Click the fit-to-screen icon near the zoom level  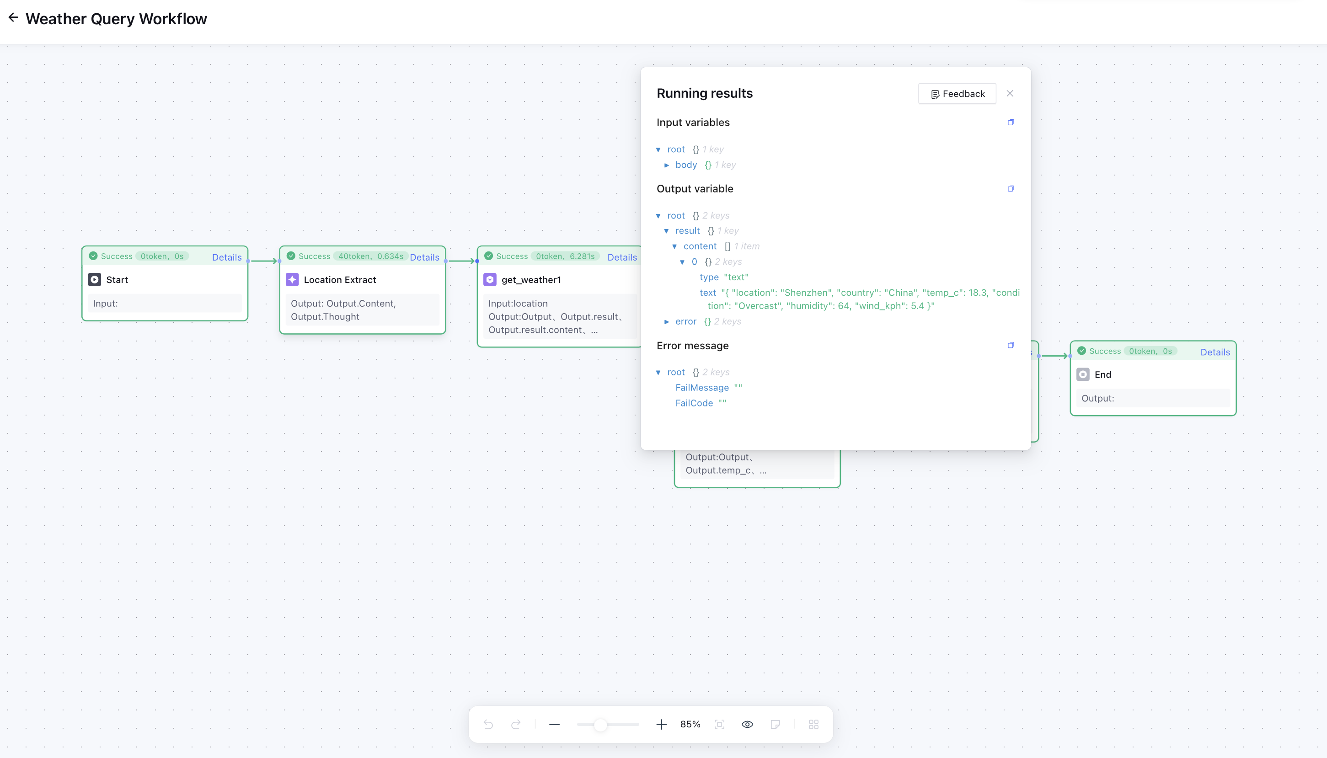point(720,724)
